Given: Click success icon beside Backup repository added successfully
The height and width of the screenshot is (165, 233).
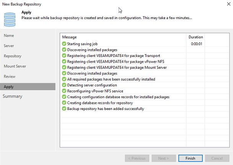Looking at the screenshot, I should click(64, 108).
